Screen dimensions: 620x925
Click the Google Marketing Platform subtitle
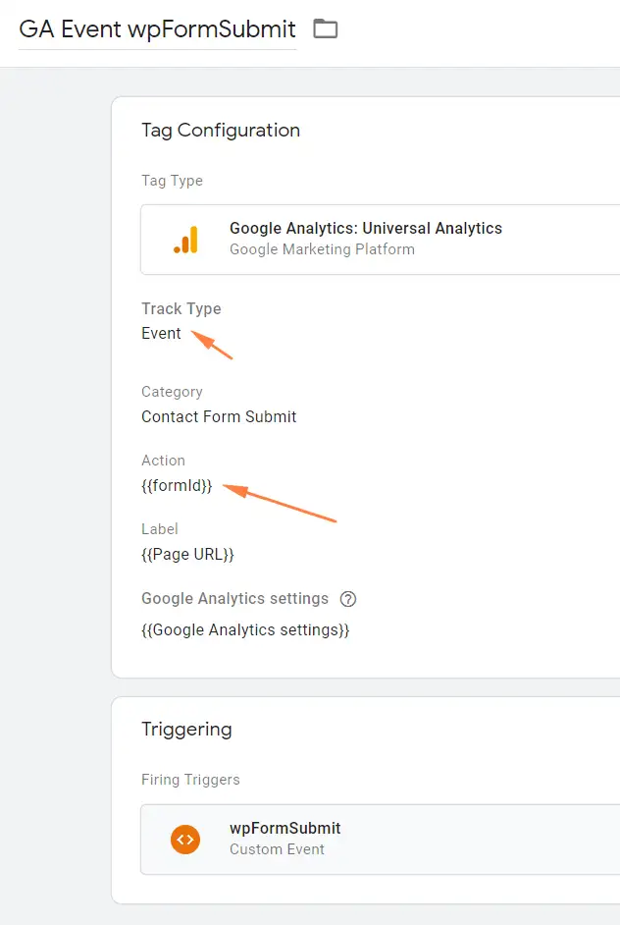click(322, 249)
